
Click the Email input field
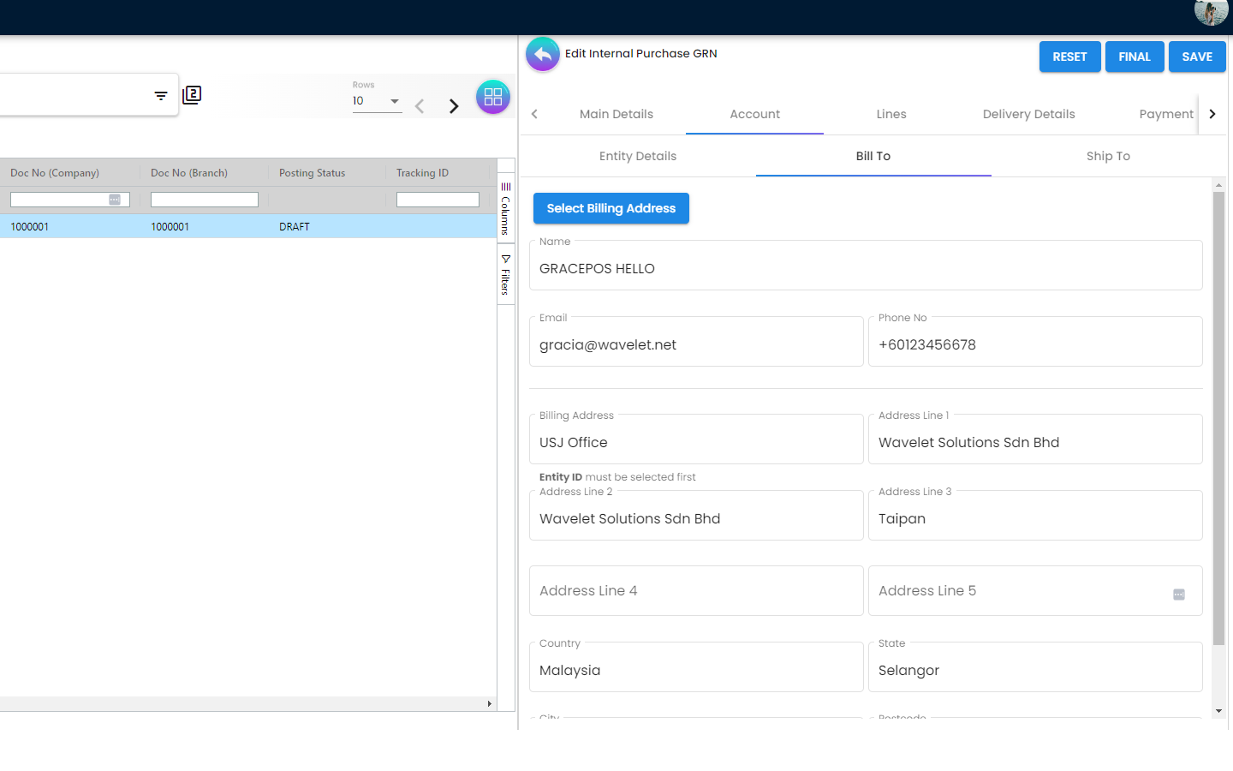(x=695, y=345)
